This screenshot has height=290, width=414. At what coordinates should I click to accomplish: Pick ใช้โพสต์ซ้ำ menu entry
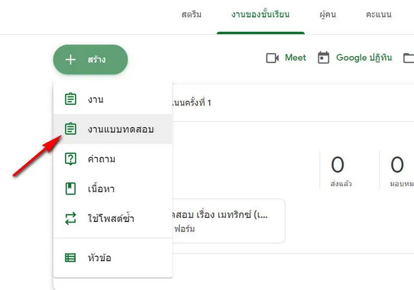point(111,219)
